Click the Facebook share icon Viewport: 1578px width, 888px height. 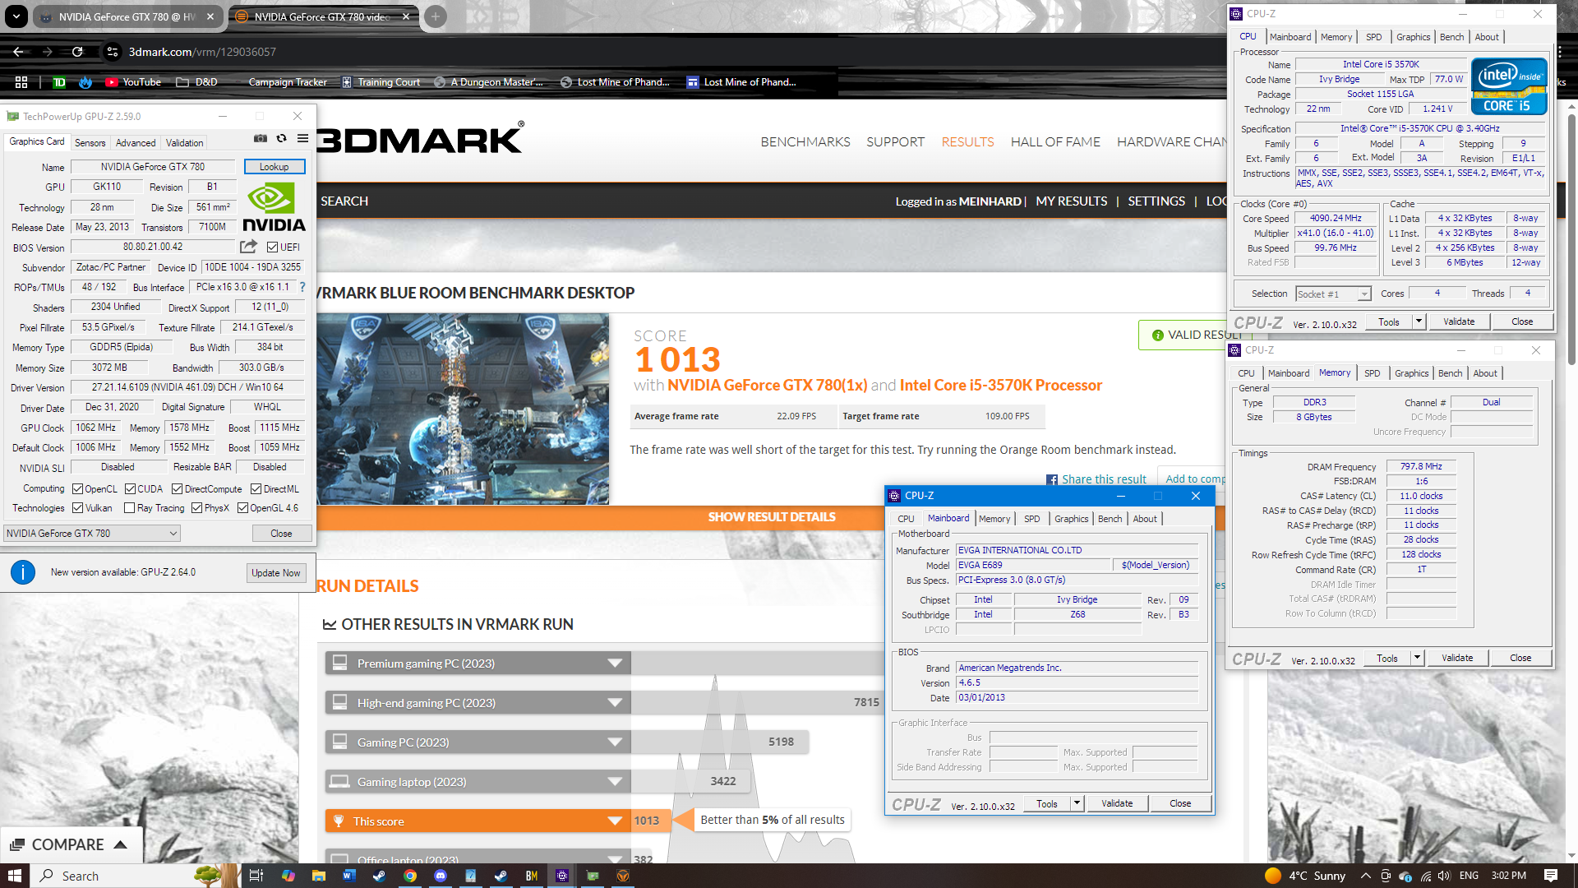pyautogui.click(x=1052, y=480)
